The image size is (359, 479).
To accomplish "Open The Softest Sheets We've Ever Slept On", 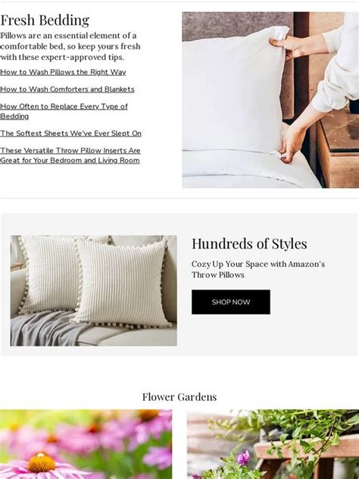I will click(x=70, y=133).
